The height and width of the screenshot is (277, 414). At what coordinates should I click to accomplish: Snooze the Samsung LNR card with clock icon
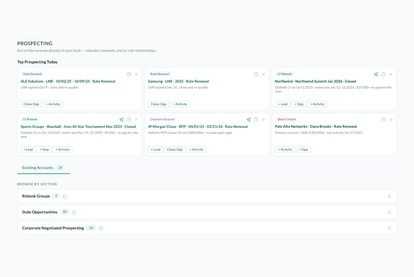click(256, 74)
